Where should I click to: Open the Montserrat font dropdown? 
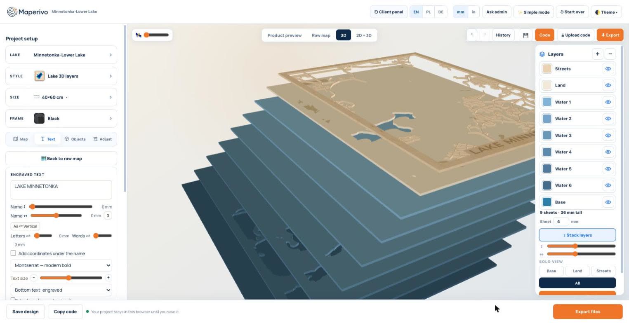[x=61, y=265]
